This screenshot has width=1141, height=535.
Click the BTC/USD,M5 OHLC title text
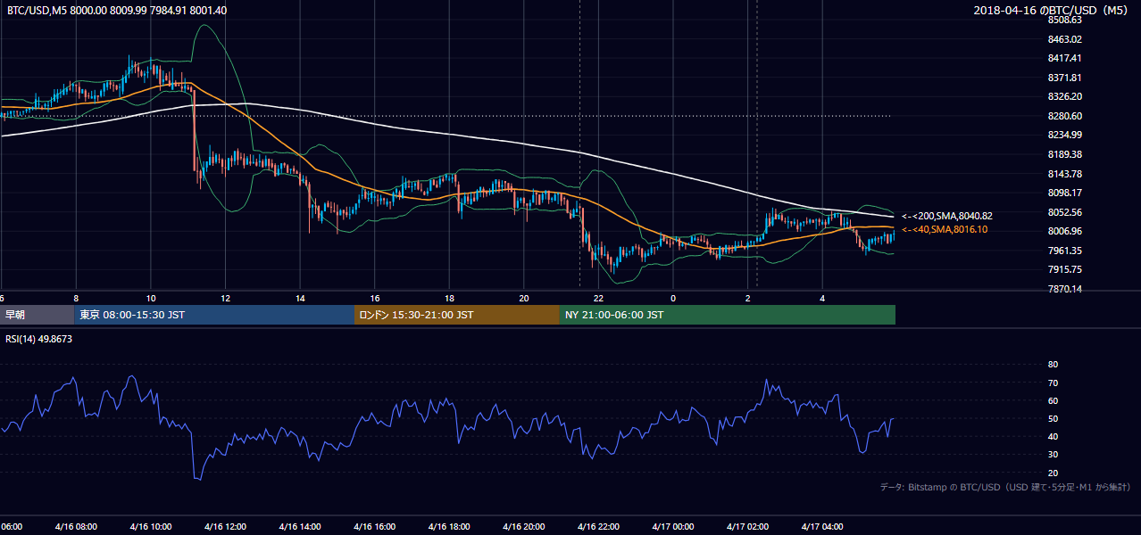(x=117, y=10)
